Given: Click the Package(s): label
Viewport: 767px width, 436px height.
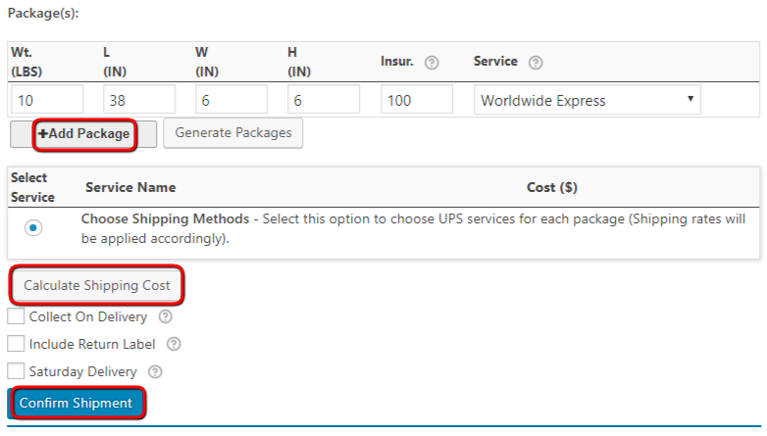Looking at the screenshot, I should pyautogui.click(x=43, y=13).
